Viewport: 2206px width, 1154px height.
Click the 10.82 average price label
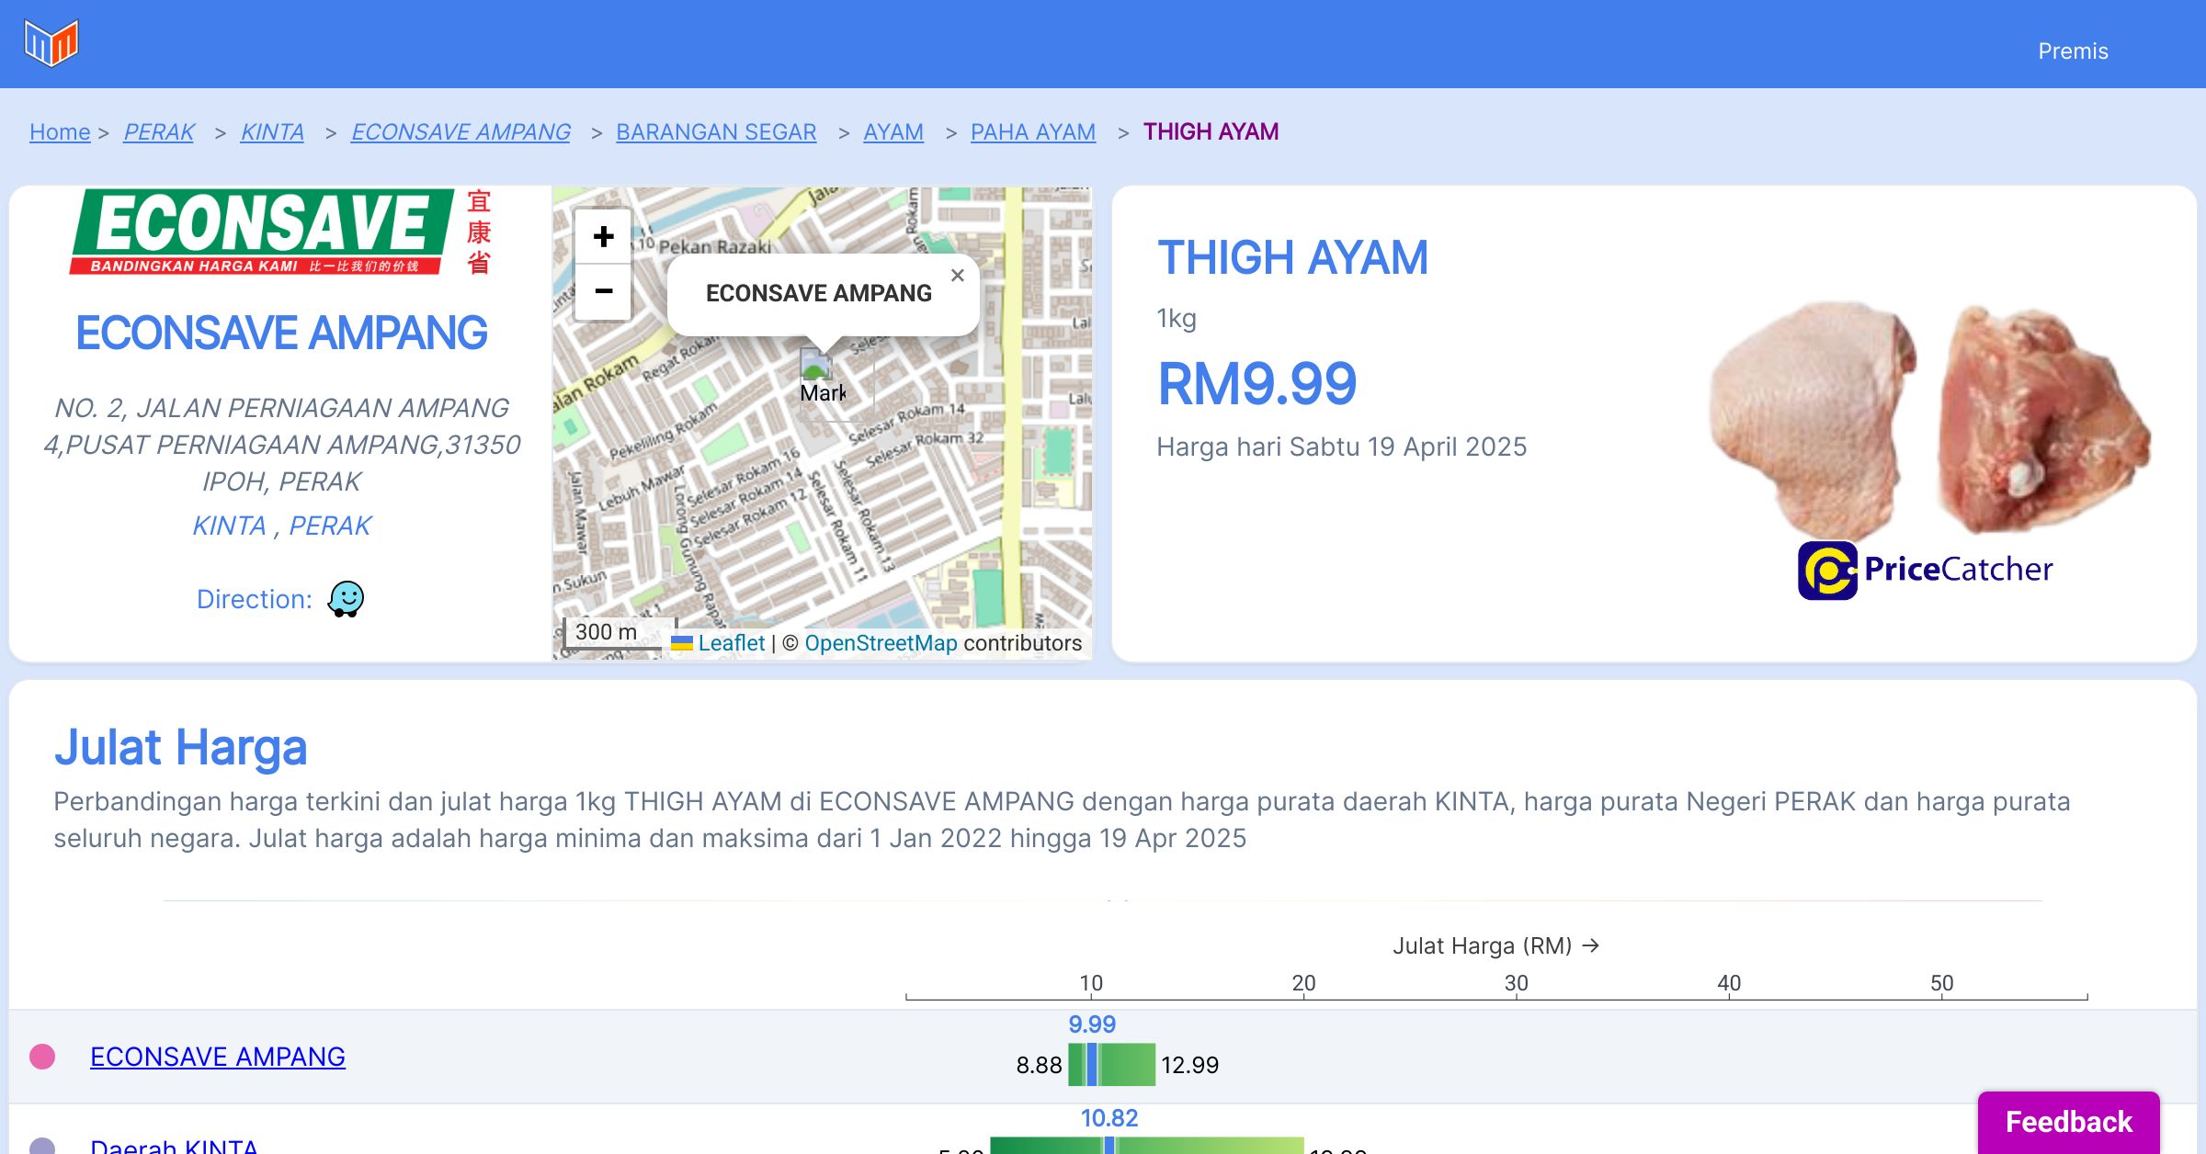[1109, 1118]
